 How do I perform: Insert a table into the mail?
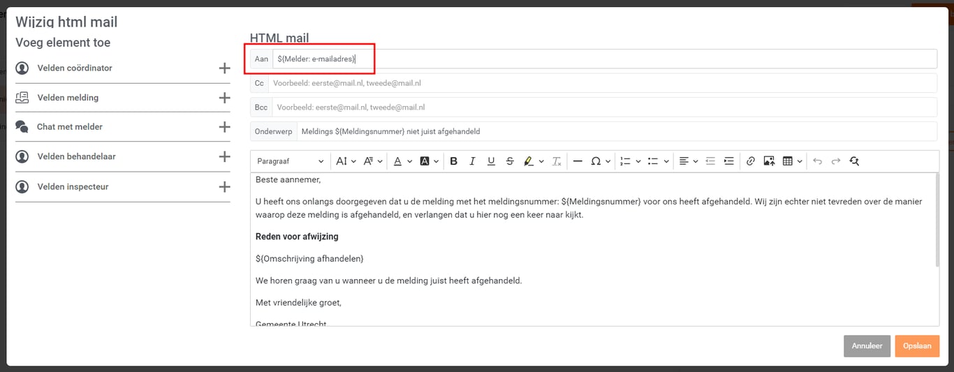788,161
